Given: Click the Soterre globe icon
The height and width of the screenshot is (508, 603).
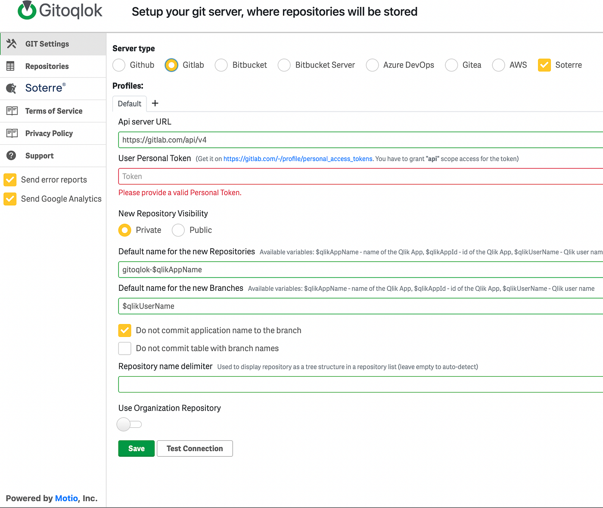Looking at the screenshot, I should tap(11, 88).
